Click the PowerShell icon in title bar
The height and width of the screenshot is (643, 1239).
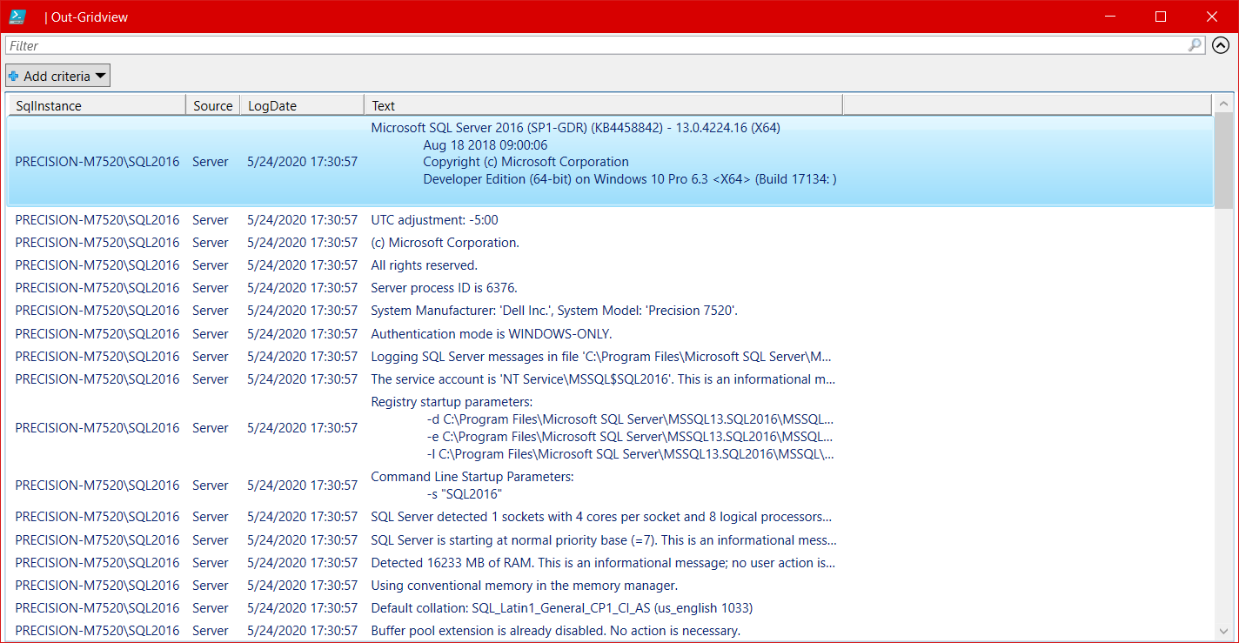click(17, 17)
